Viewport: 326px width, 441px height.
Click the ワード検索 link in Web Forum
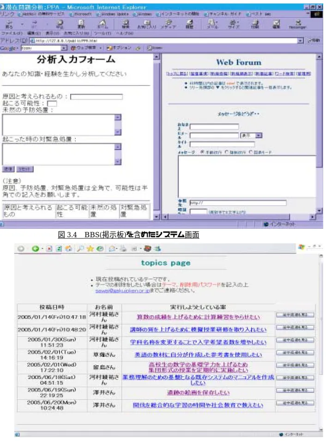(x=285, y=73)
